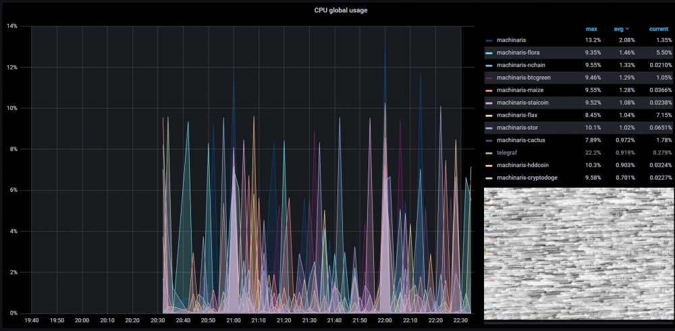Click the machinaris-hddcoin orange color swatch
Viewport: 675px width, 331px height.
(x=489, y=165)
